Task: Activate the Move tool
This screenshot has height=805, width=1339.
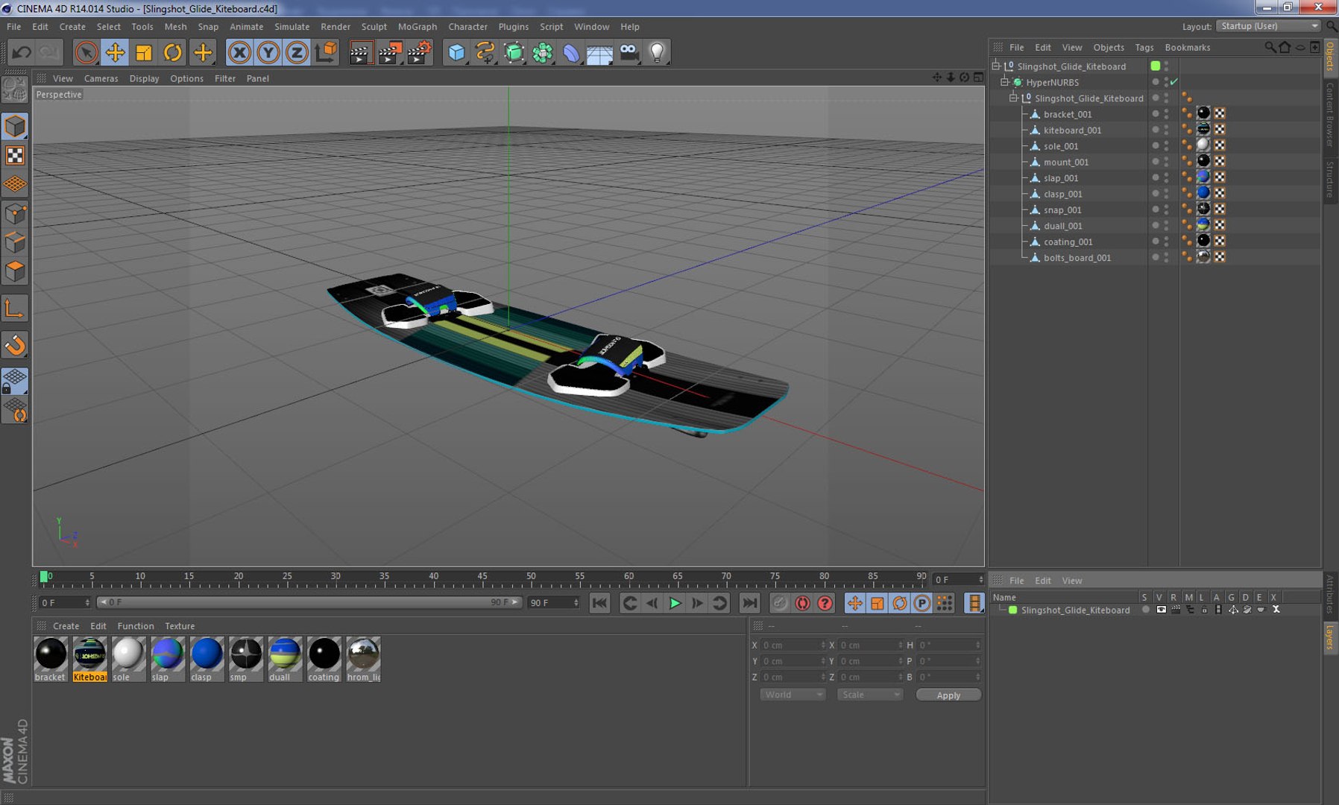Action: coord(115,52)
